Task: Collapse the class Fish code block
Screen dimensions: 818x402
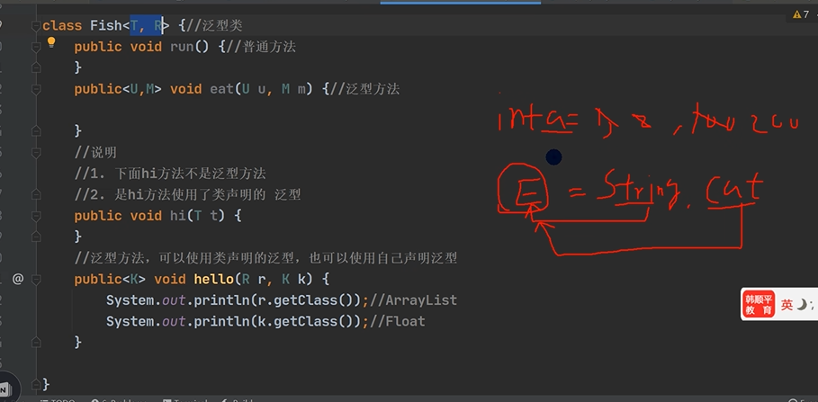Action: click(35, 25)
